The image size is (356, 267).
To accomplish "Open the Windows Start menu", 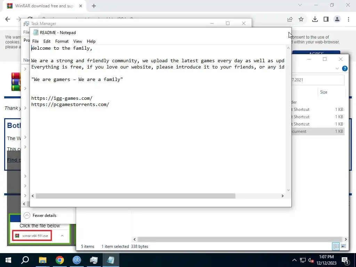I will 8,260.
